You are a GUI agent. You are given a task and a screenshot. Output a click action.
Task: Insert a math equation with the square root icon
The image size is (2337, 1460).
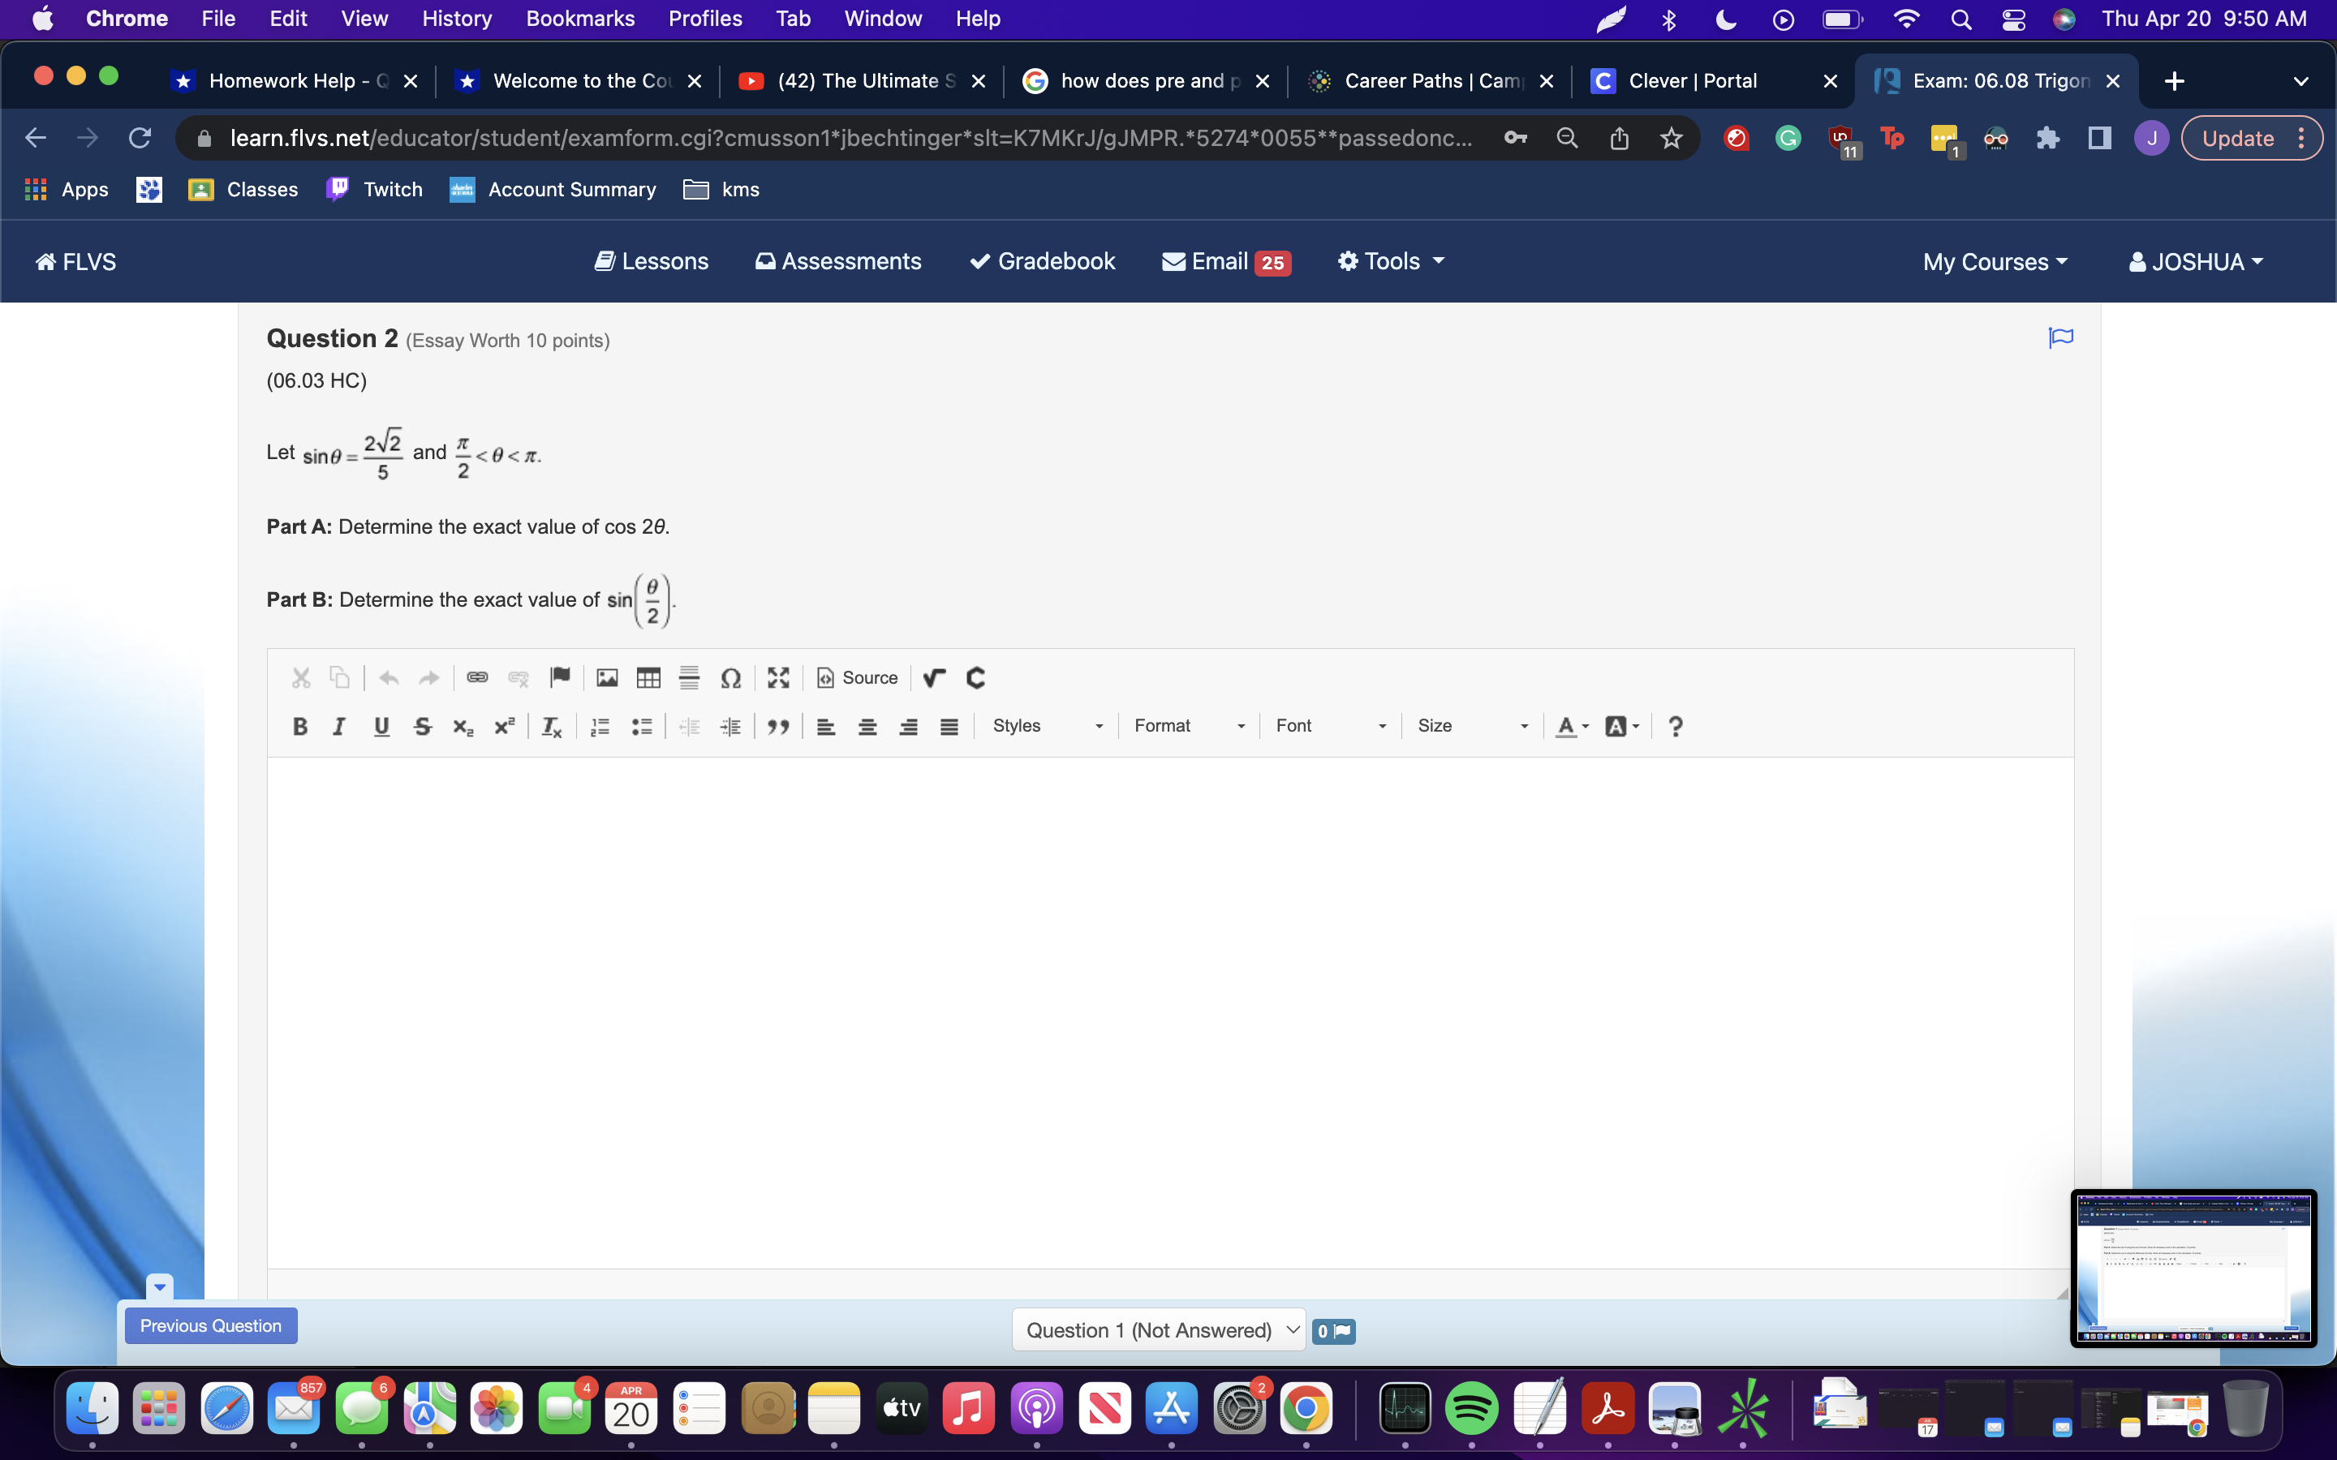point(933,679)
